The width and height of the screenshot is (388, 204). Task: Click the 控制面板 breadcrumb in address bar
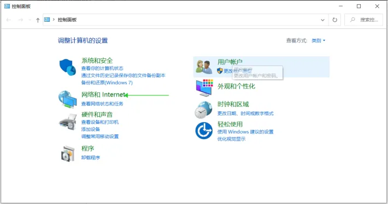point(67,20)
